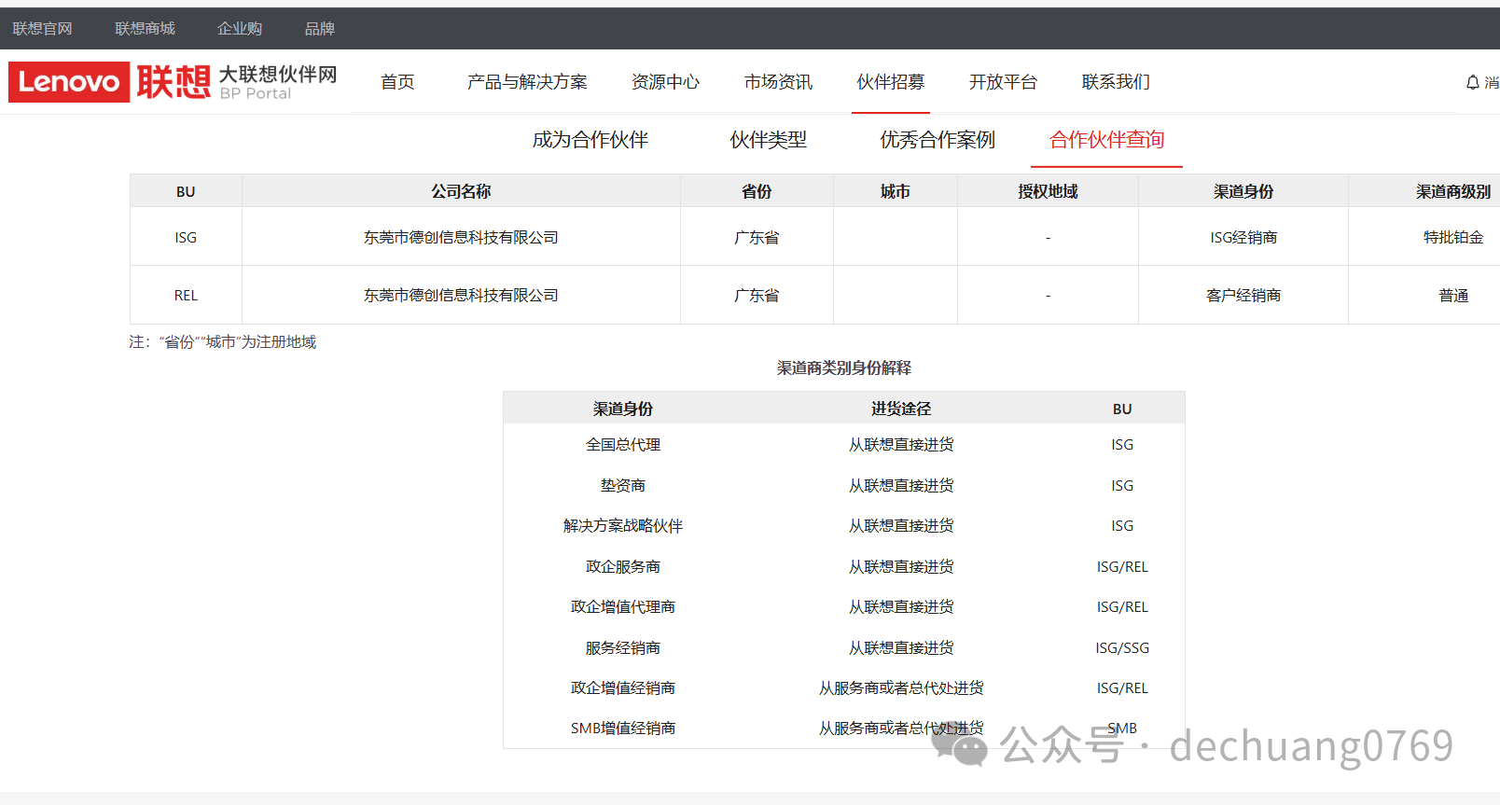The image size is (1500, 805).
Task: Select 伙伴招募 menu item
Action: coord(891,82)
